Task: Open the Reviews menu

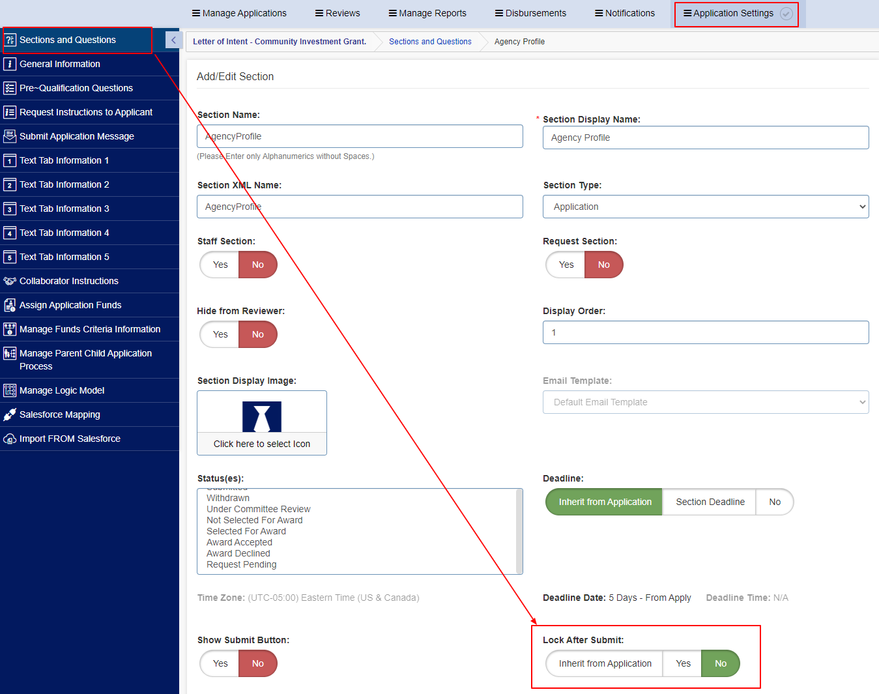Action: coord(338,13)
